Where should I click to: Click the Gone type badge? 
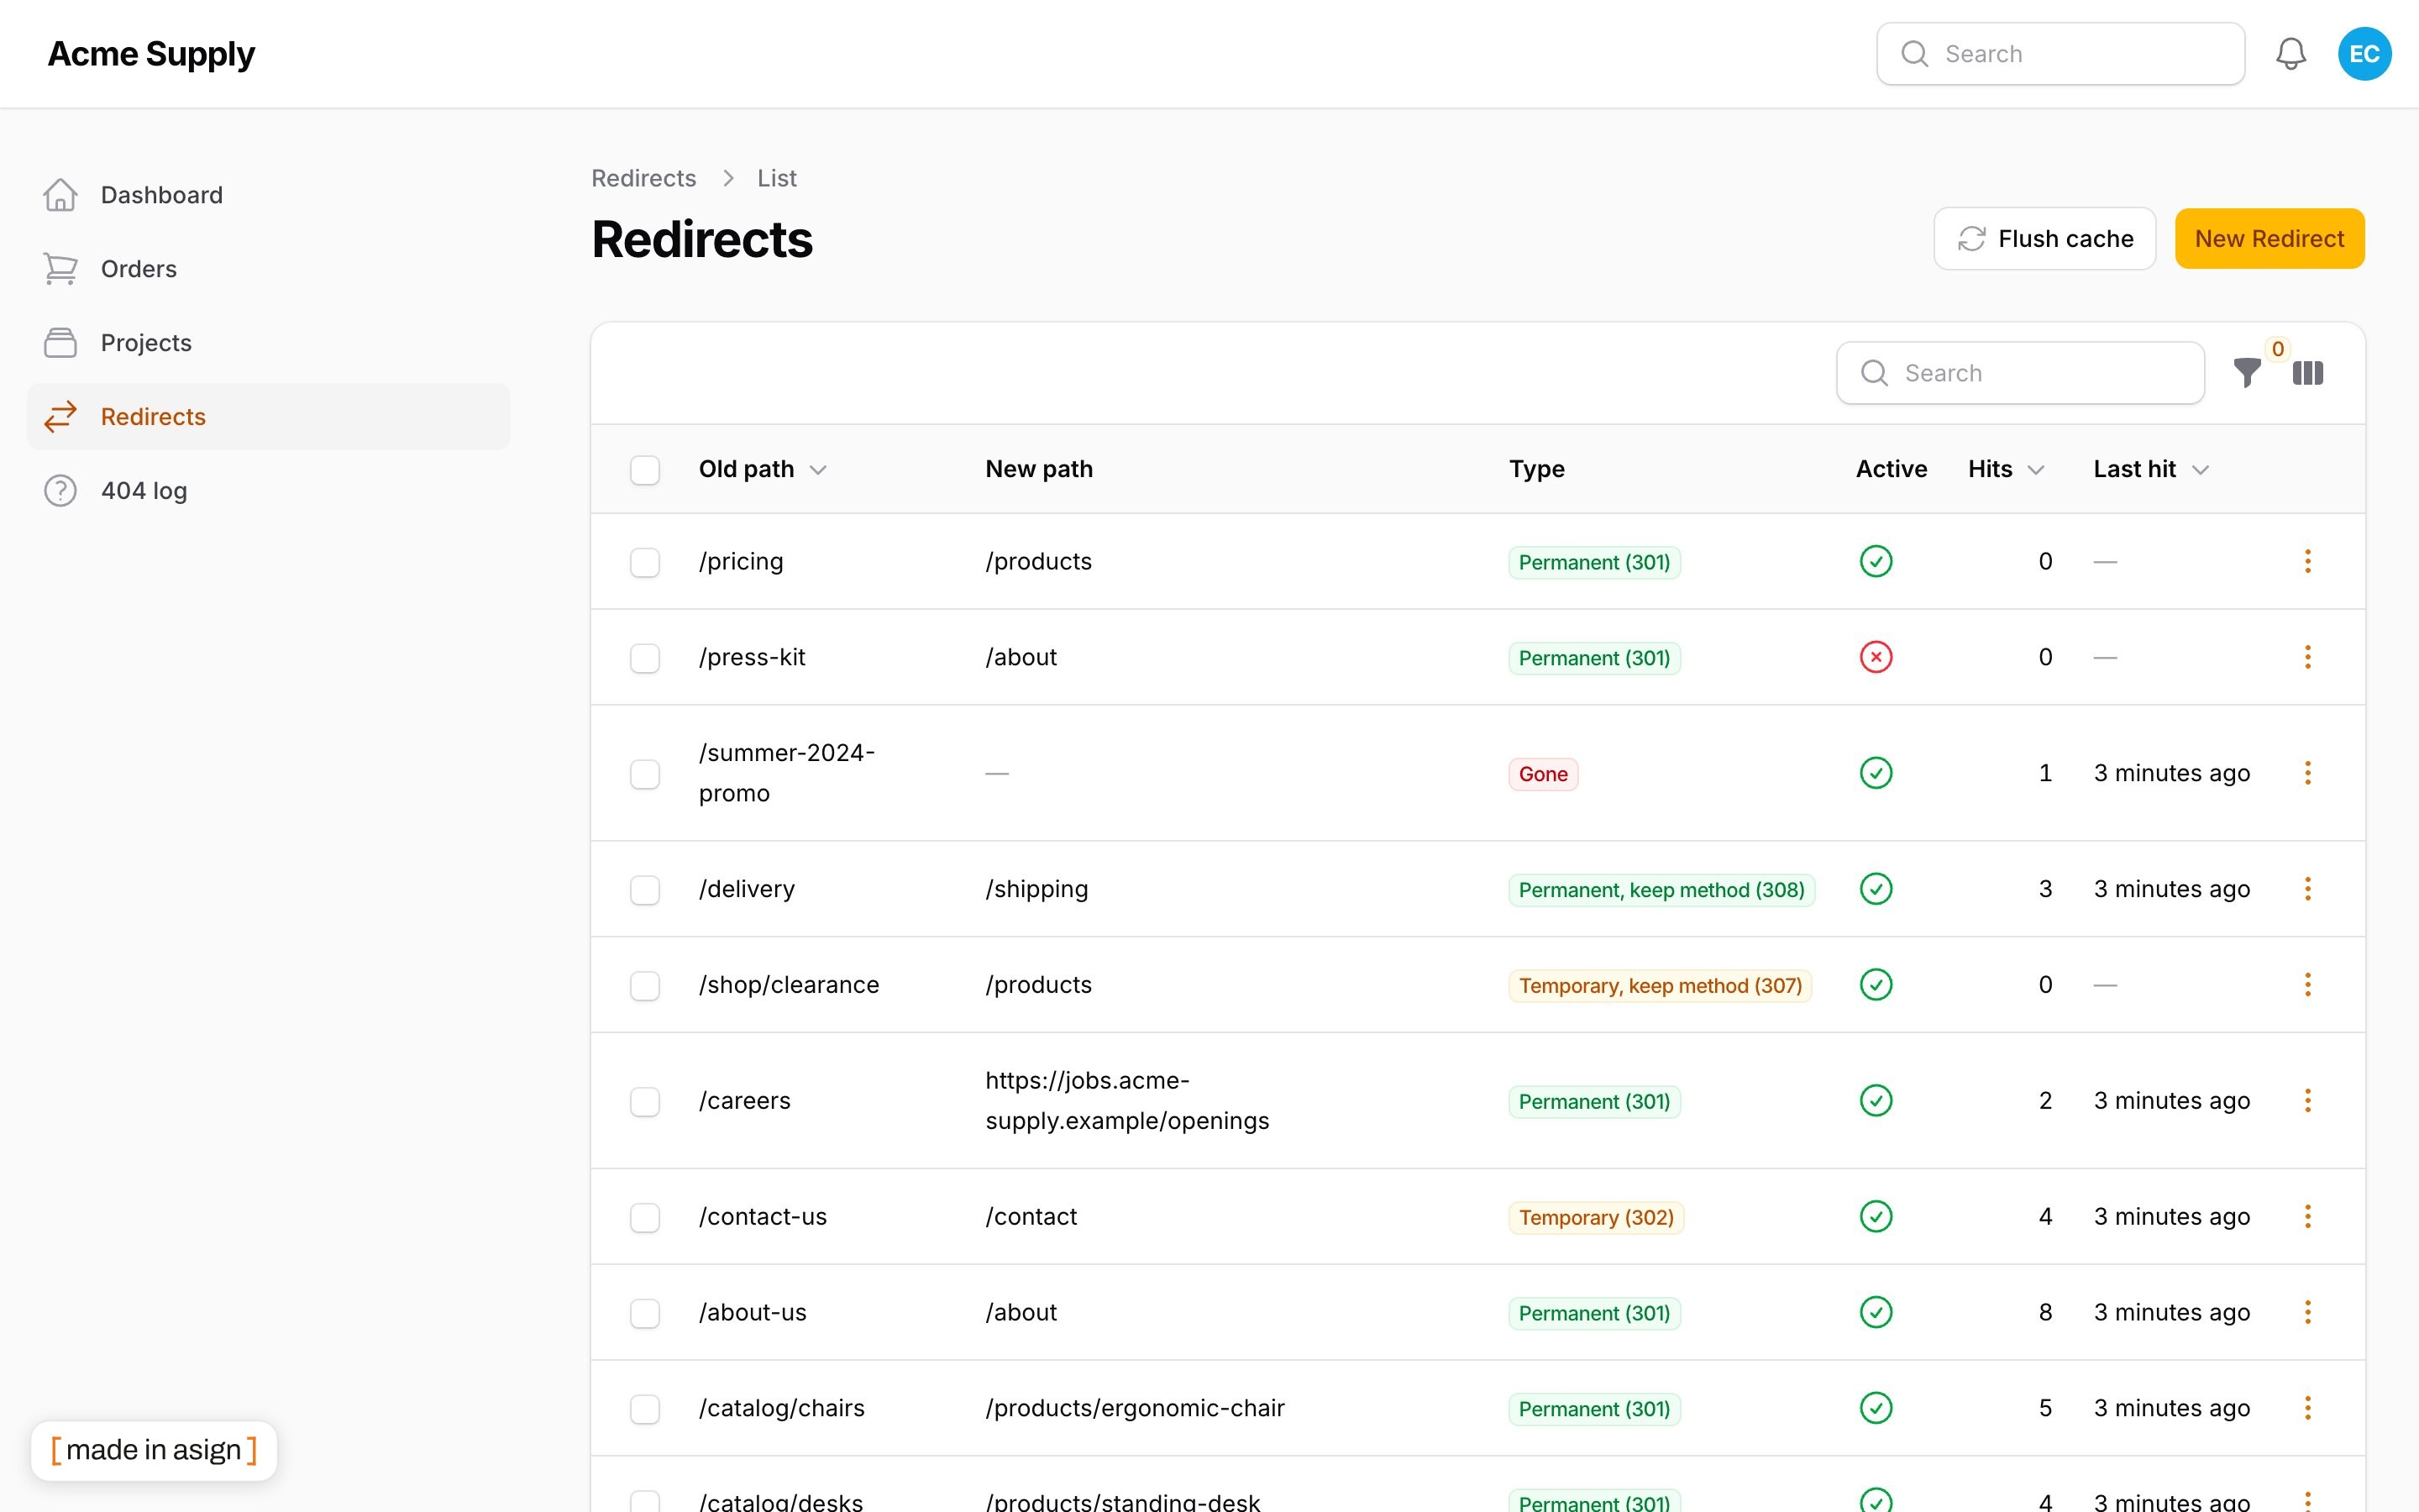[x=1542, y=774]
